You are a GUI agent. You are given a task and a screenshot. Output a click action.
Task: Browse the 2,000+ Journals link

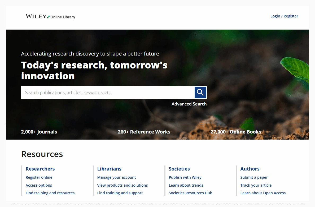click(39, 132)
